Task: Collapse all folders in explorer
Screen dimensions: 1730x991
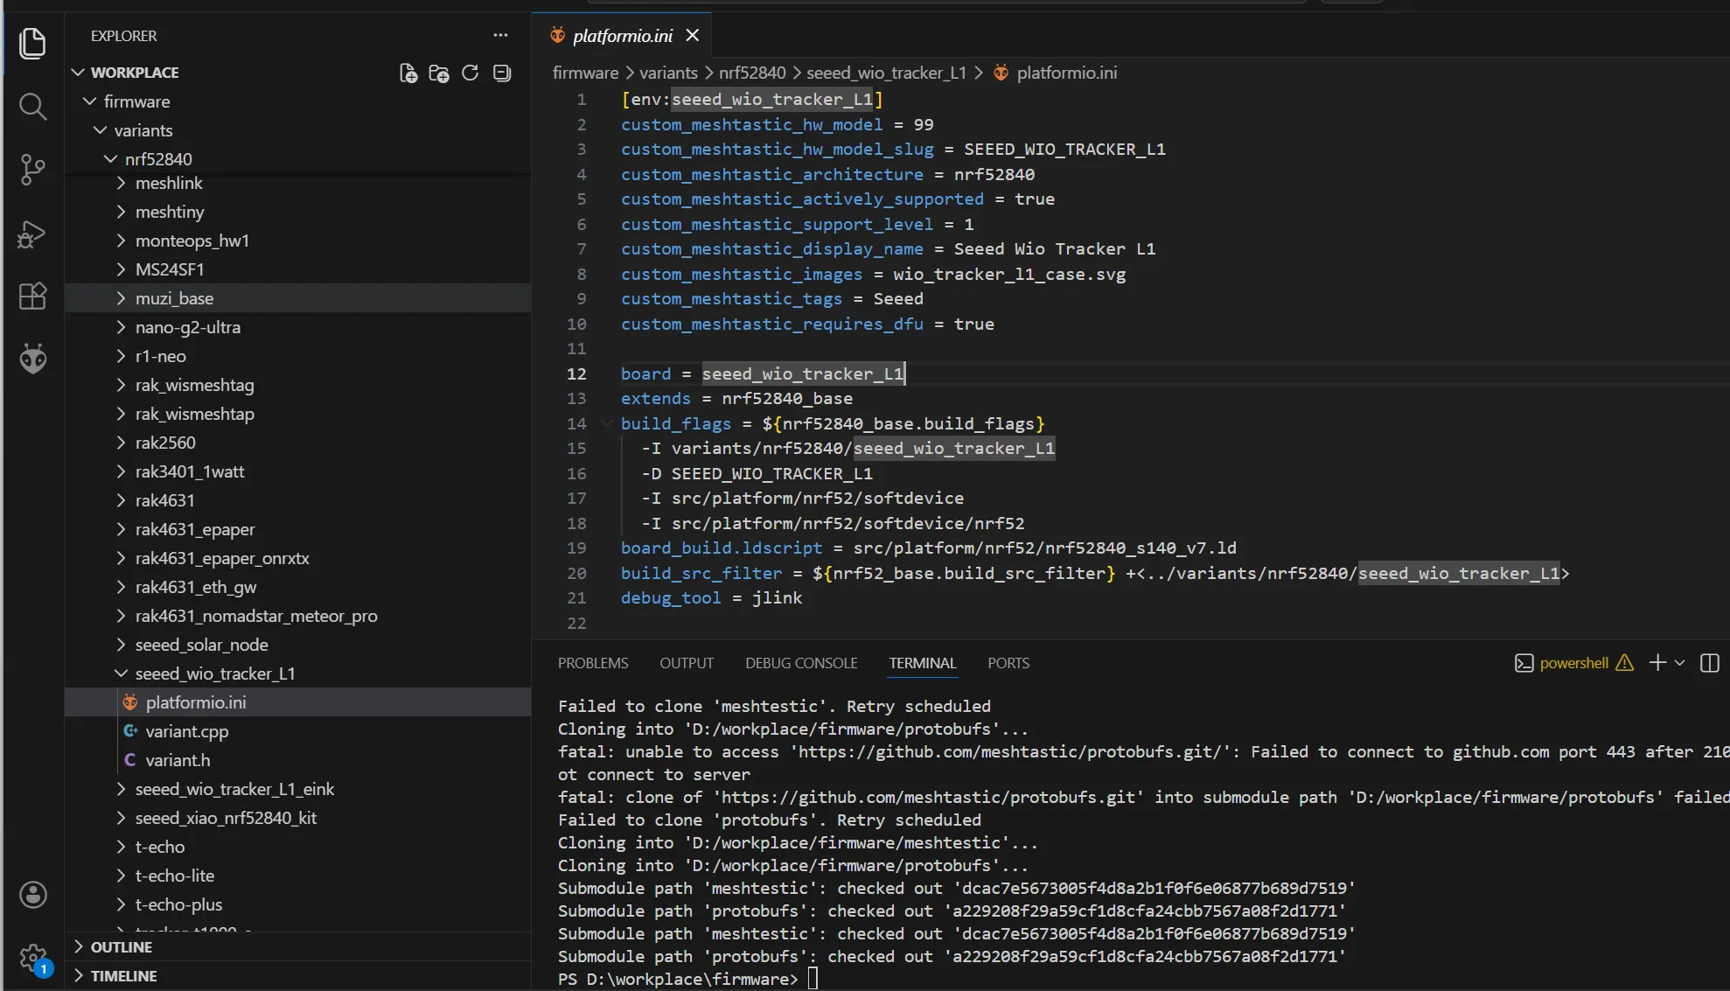Action: tap(502, 73)
